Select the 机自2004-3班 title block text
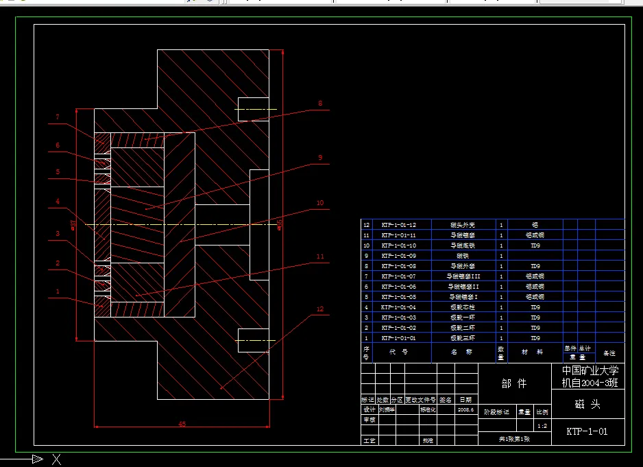Screen dimensions: 643x467 pyautogui.click(x=590, y=383)
